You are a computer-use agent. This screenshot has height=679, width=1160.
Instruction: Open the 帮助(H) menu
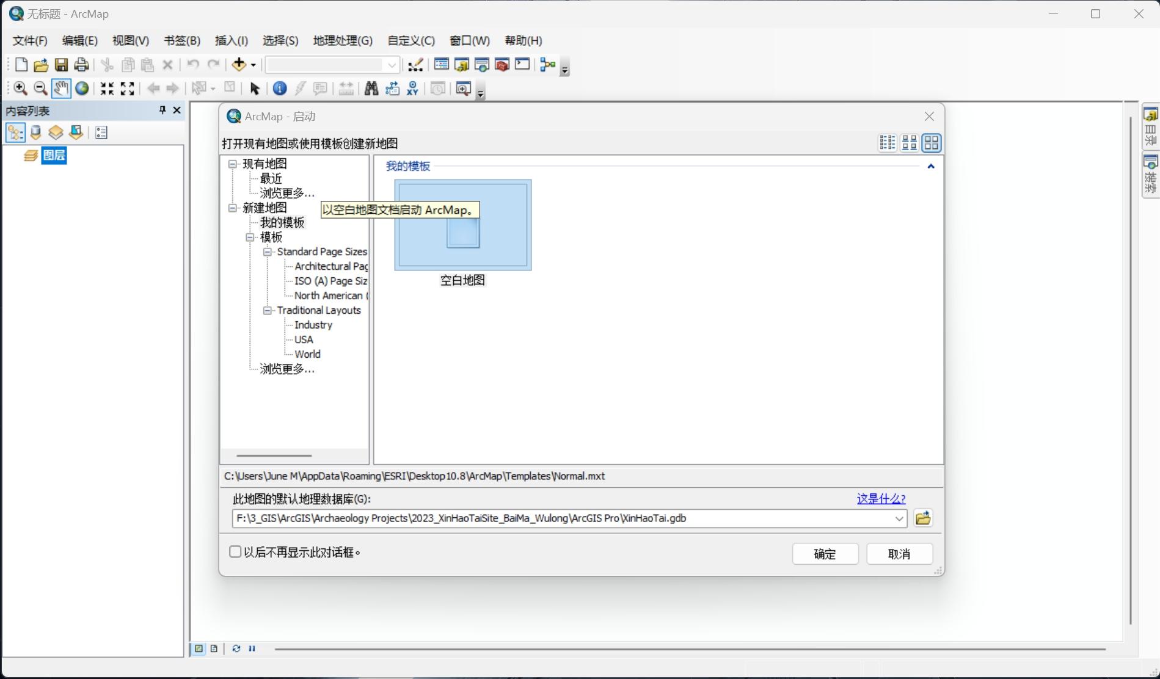(x=523, y=41)
